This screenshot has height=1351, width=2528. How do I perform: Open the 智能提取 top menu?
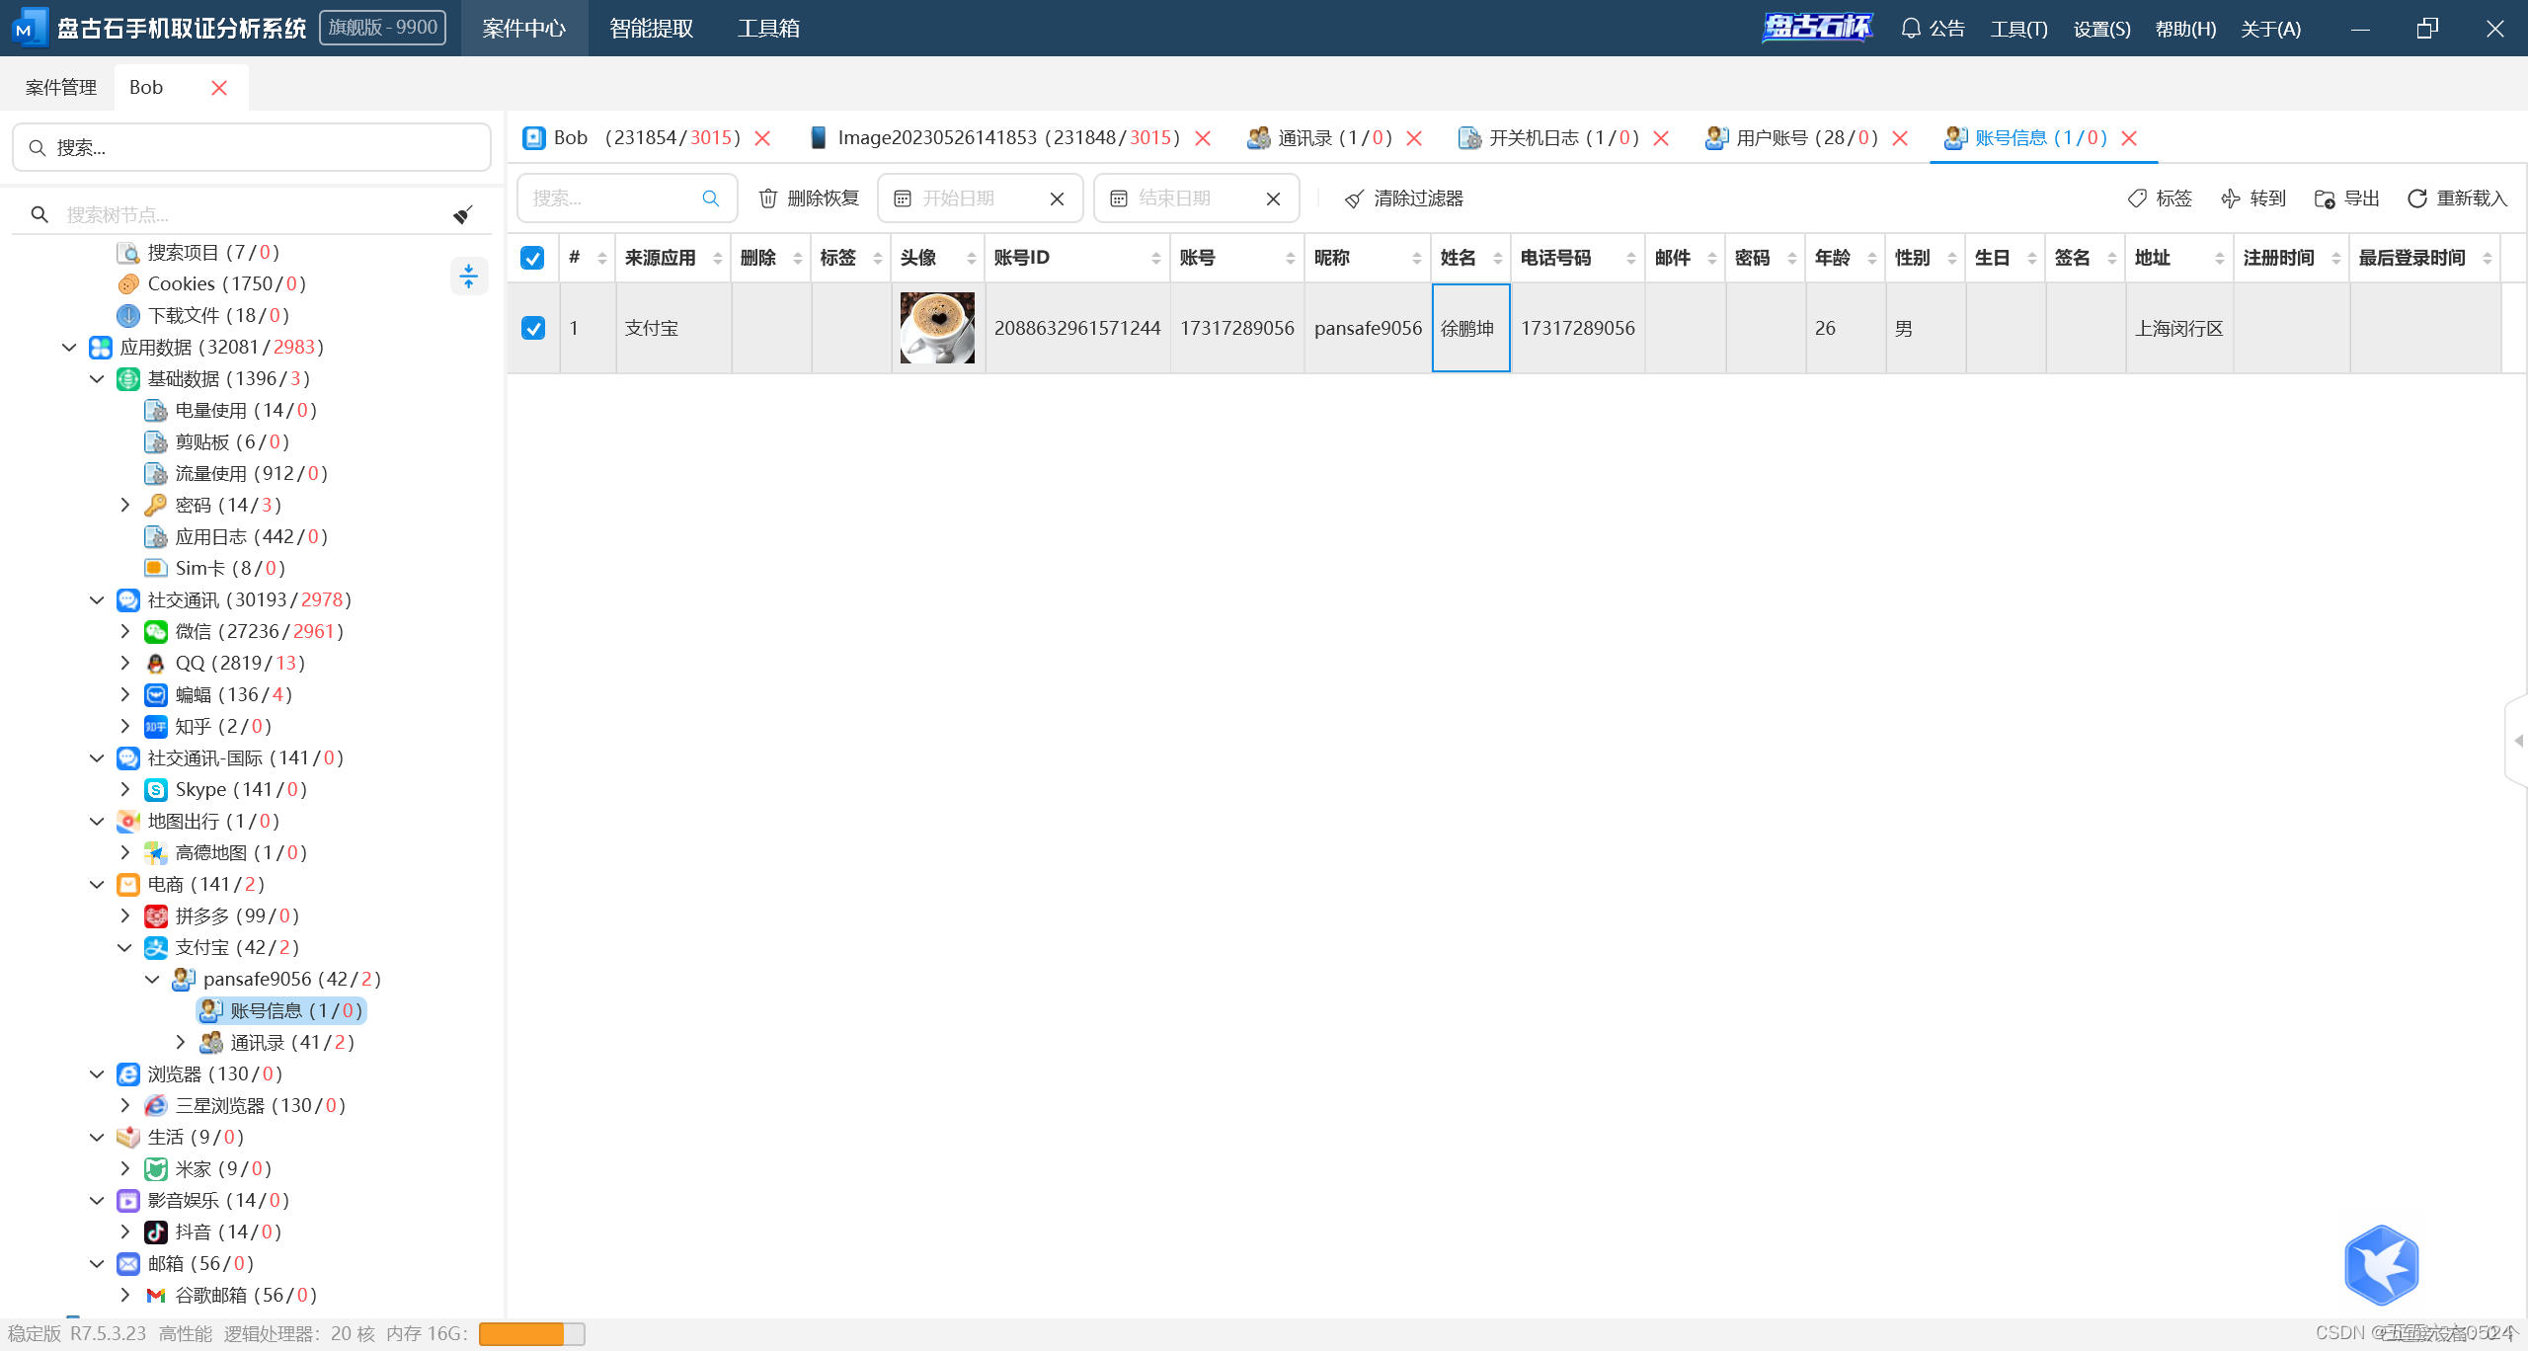(x=651, y=28)
